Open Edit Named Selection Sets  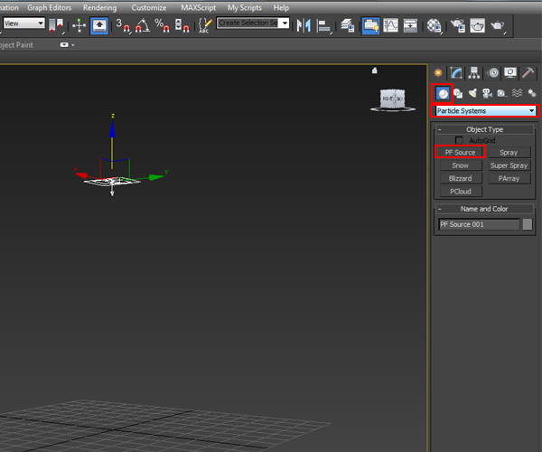click(205, 25)
